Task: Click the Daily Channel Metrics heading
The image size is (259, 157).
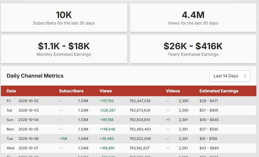Action: coord(35,76)
